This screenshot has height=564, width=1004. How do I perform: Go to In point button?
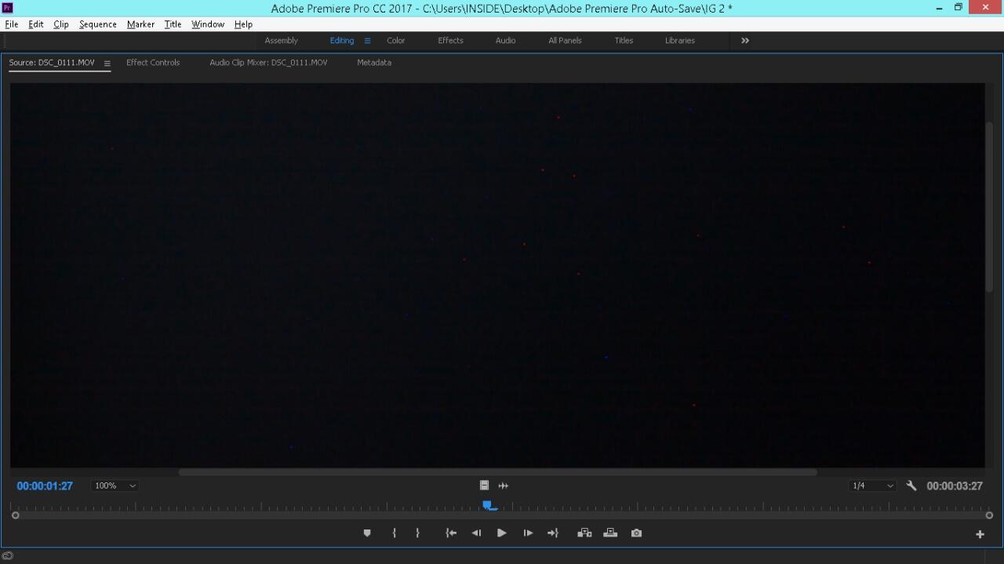pyautogui.click(x=451, y=533)
